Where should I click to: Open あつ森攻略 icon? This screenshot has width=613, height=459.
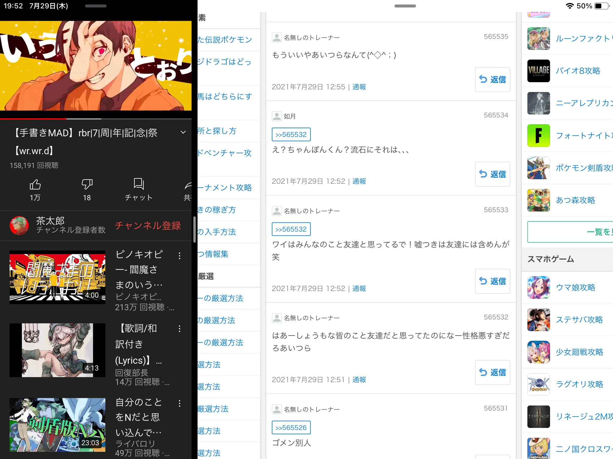point(539,200)
